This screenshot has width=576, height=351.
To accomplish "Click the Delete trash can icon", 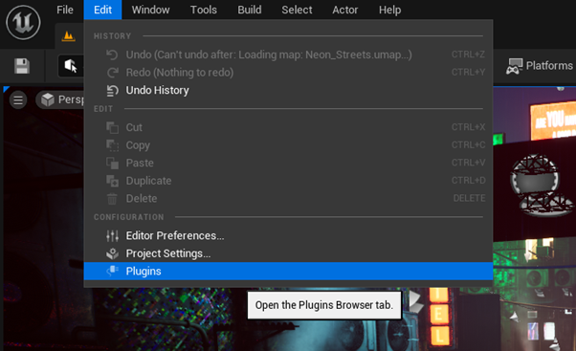I will (112, 199).
